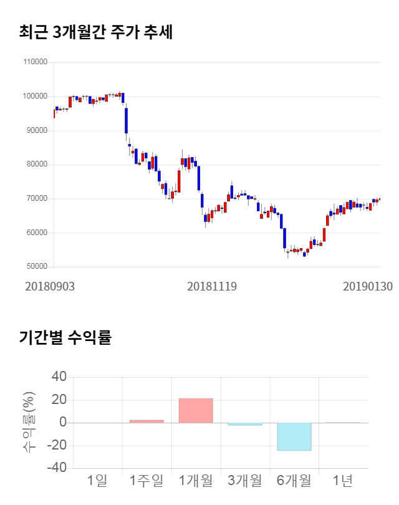Image resolution: width=399 pixels, height=505 pixels.
Task: Click the thin blue 3개월 return bar
Action: click(x=245, y=424)
